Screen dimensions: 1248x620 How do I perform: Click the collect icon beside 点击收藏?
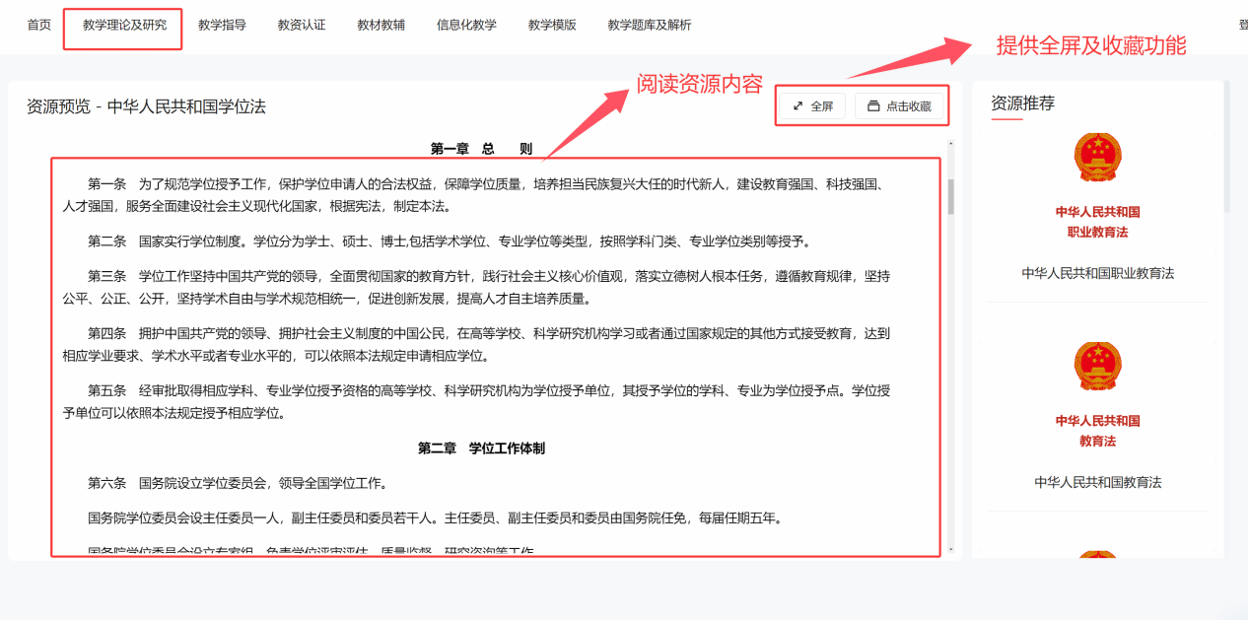tap(873, 106)
